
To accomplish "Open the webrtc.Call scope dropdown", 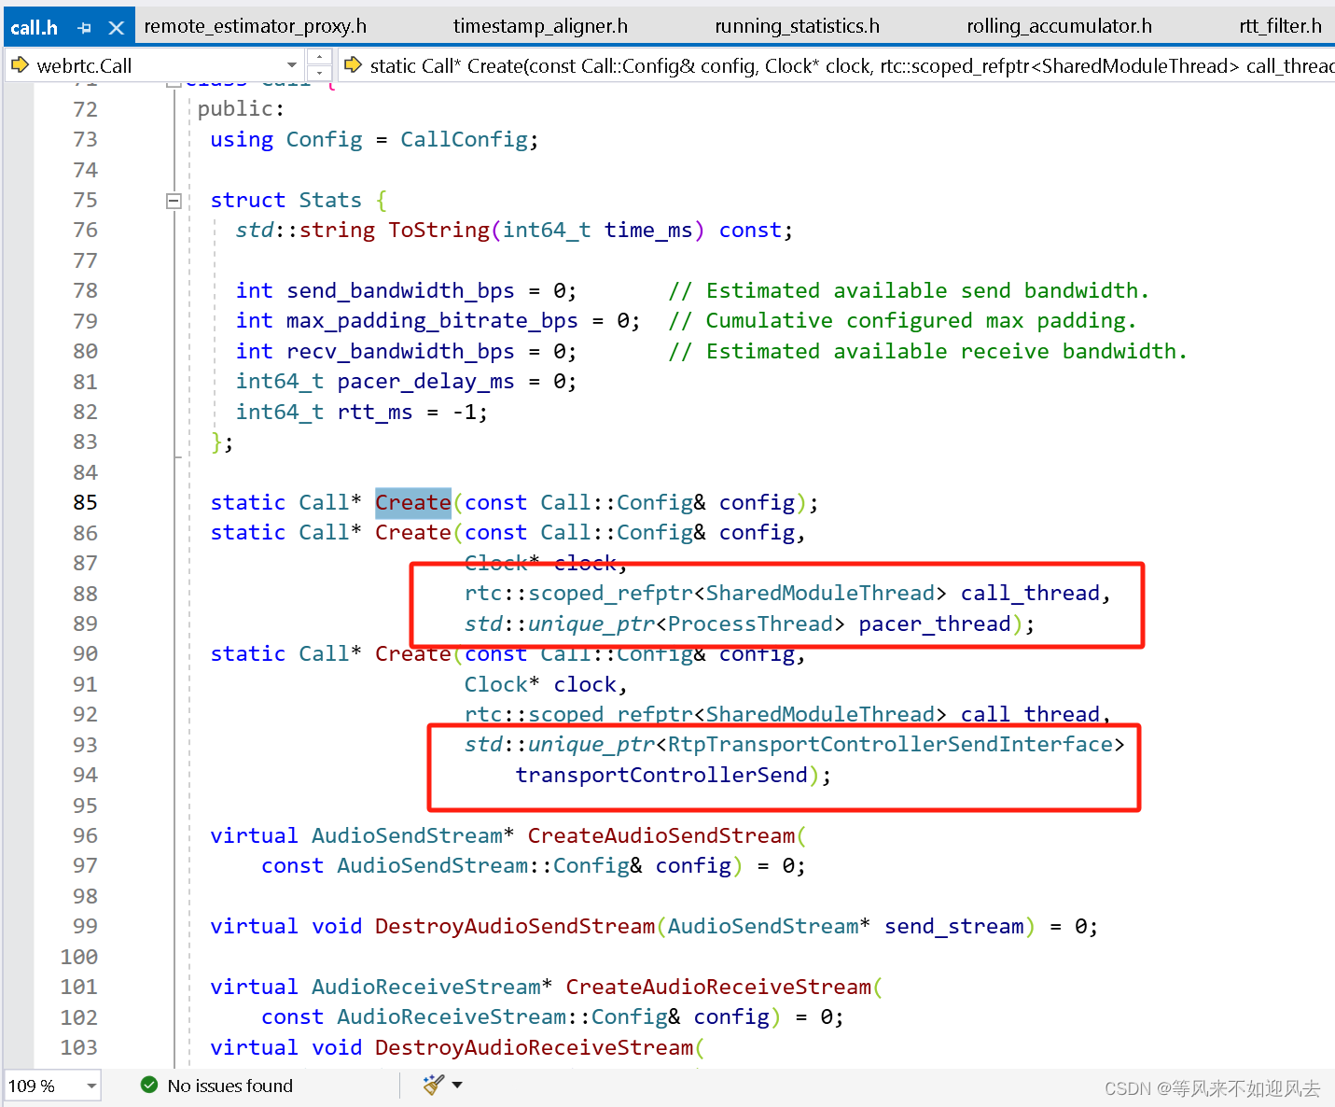I will 292,65.
